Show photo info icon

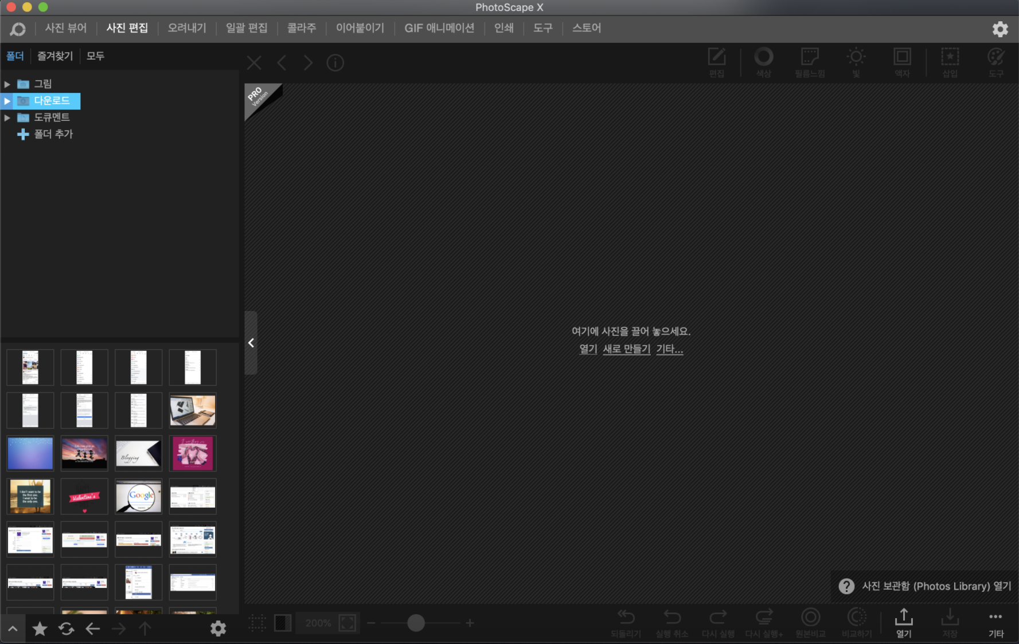[x=335, y=62]
